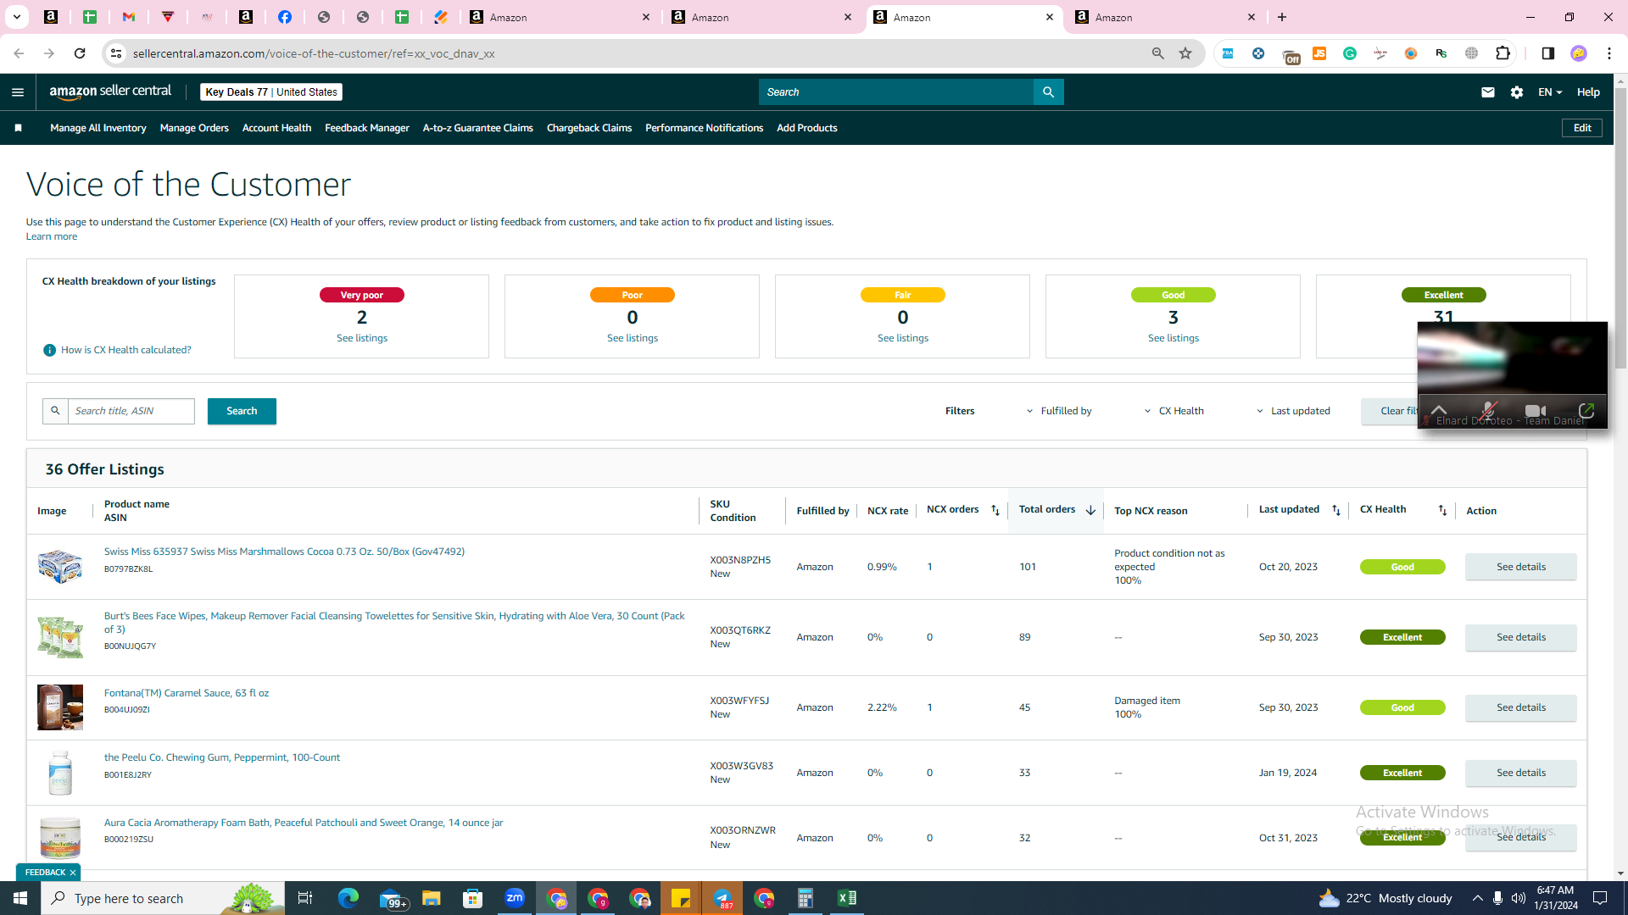Viewport: 1628px width, 915px height.
Task: Click the Windows Start button
Action: point(20,898)
